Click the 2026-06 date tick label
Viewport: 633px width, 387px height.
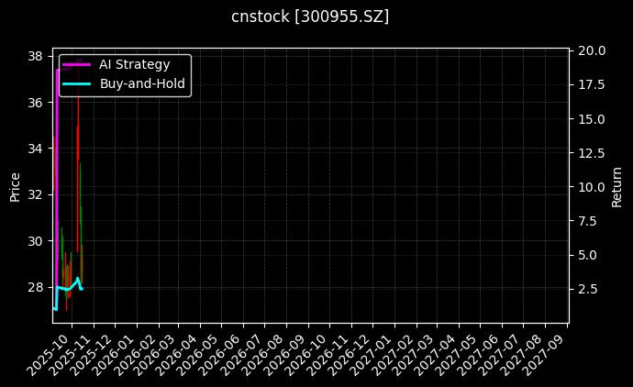coord(221,352)
